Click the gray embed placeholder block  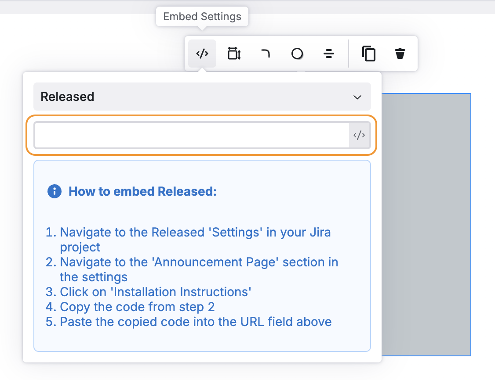(426, 224)
